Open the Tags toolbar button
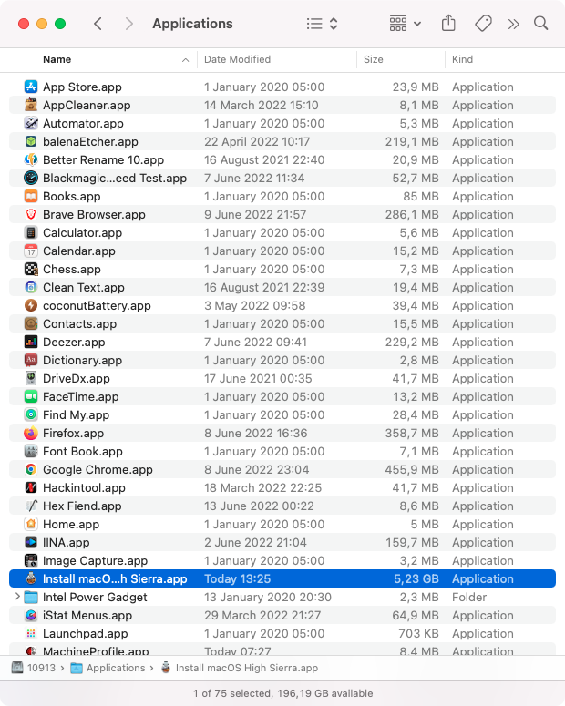Screen dimensions: 565x706 point(483,24)
